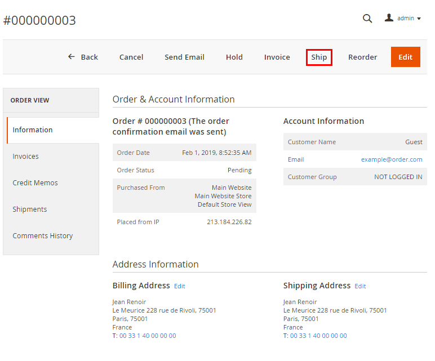This screenshot has height=361, width=435.
Task: Click the billing address phone number link
Action: pos(148,336)
